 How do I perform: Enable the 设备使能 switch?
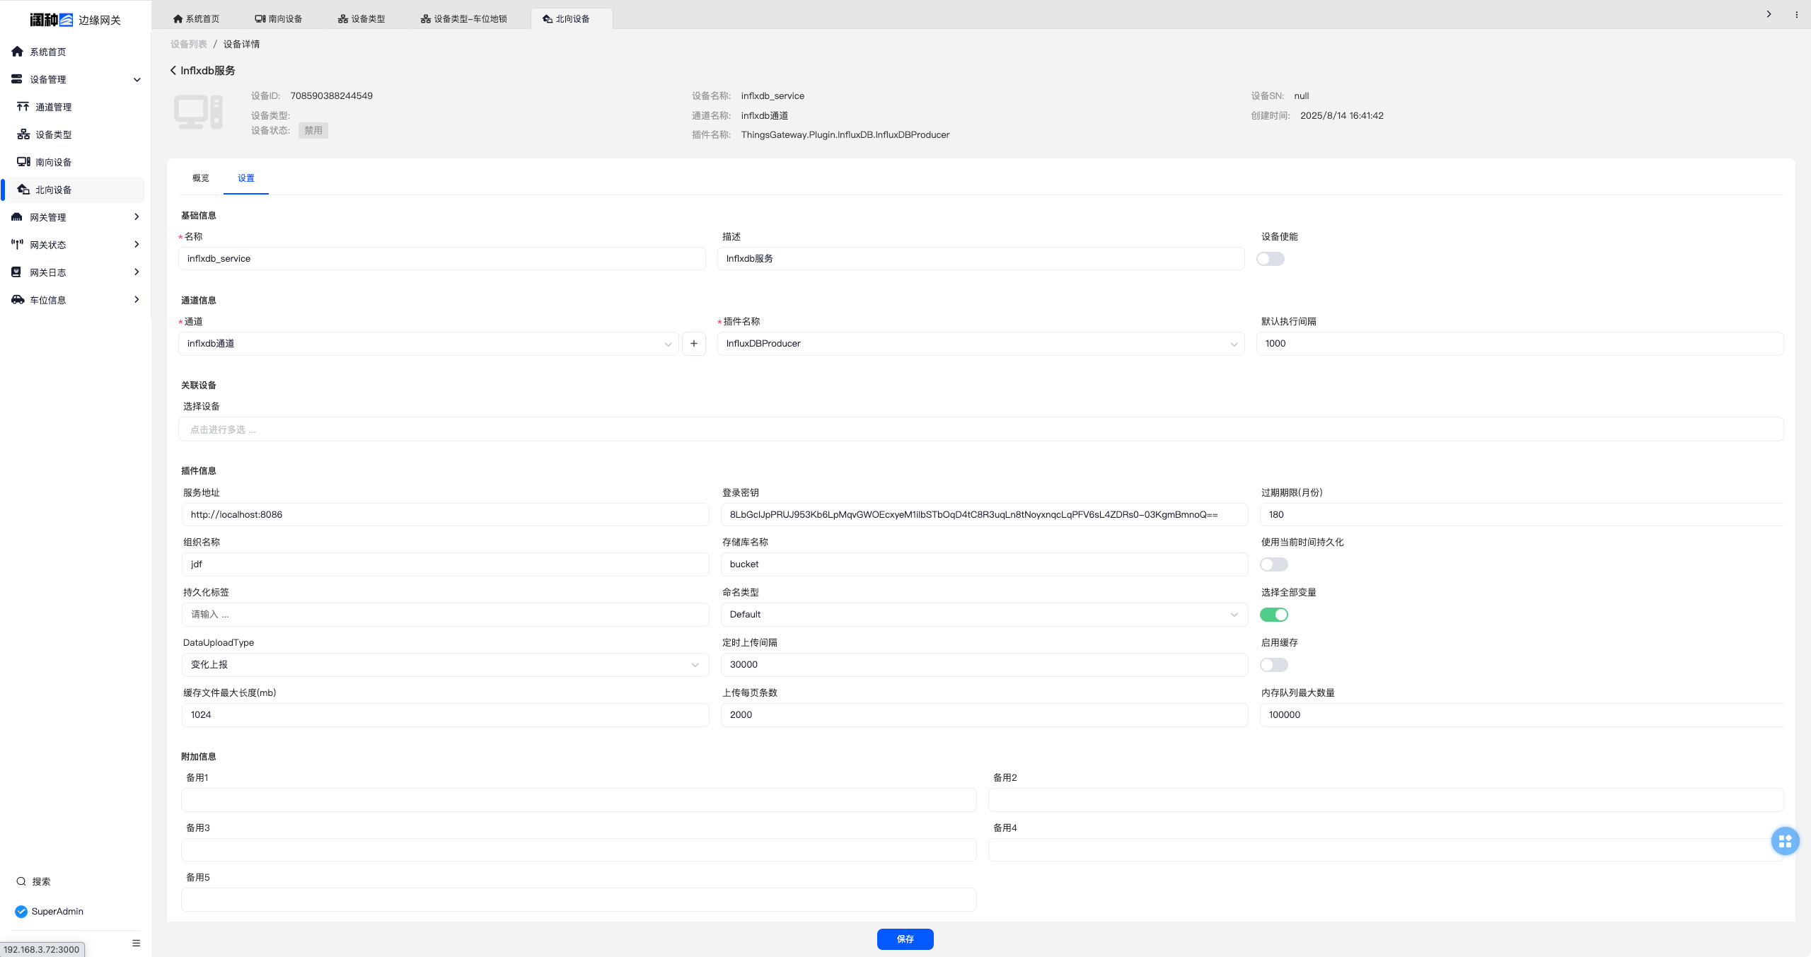click(x=1270, y=259)
